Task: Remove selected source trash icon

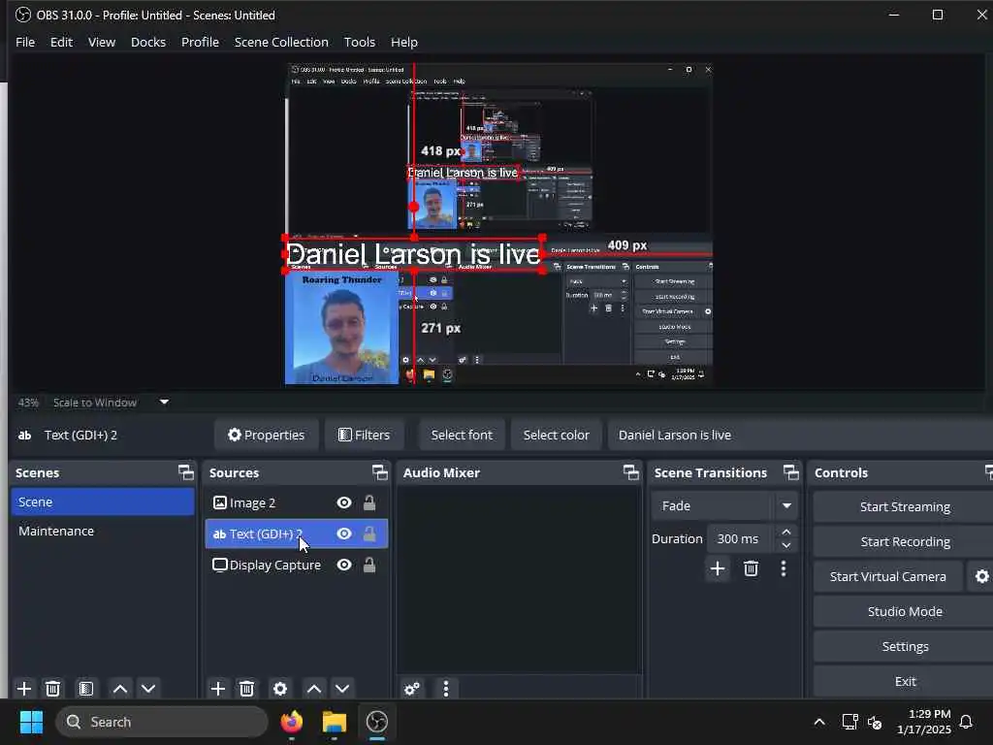Action: click(247, 689)
